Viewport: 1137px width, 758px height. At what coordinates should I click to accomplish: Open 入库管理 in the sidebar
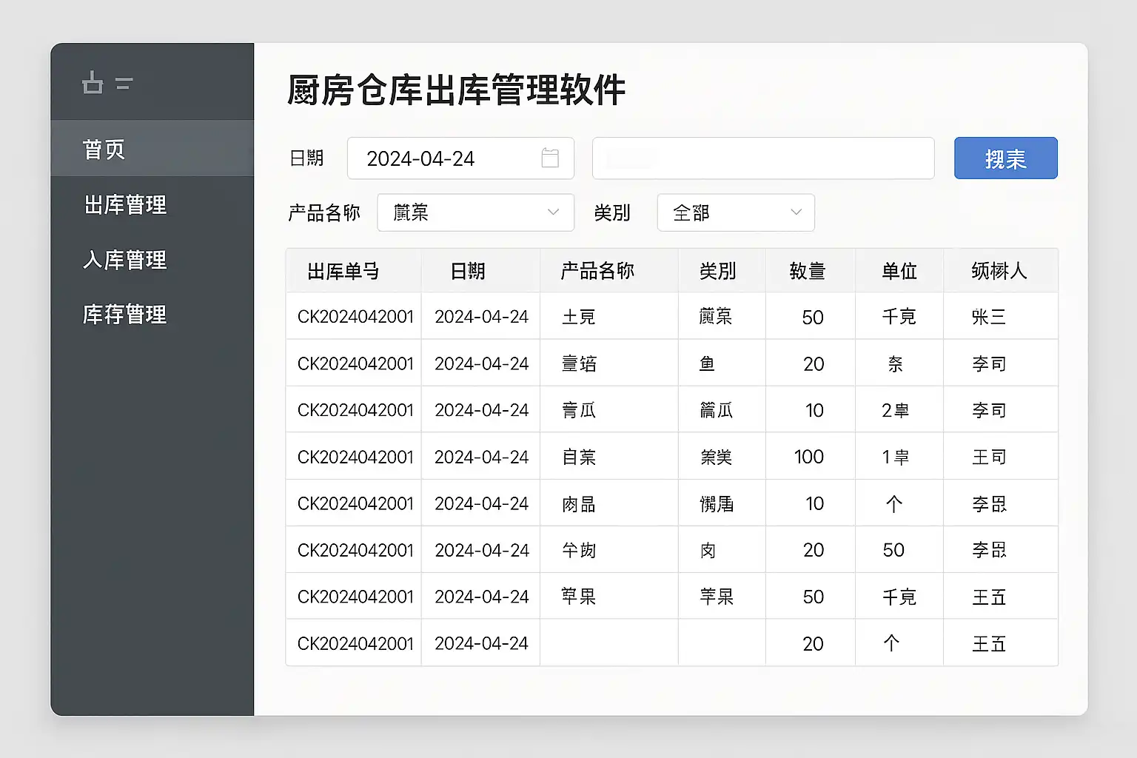click(125, 260)
